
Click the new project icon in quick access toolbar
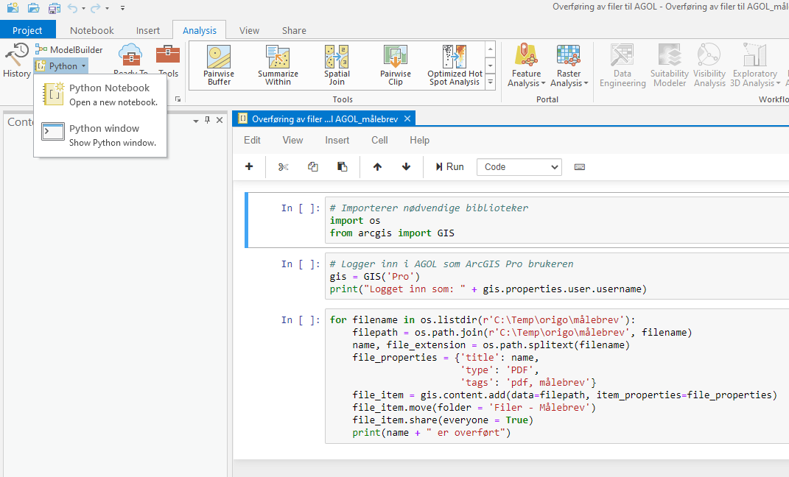[13, 8]
